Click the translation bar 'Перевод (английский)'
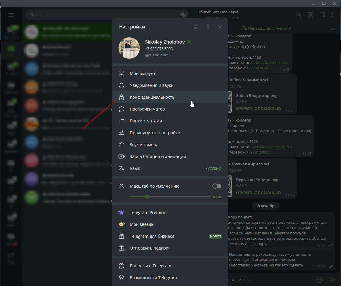341x286 pixels. [x=267, y=28]
